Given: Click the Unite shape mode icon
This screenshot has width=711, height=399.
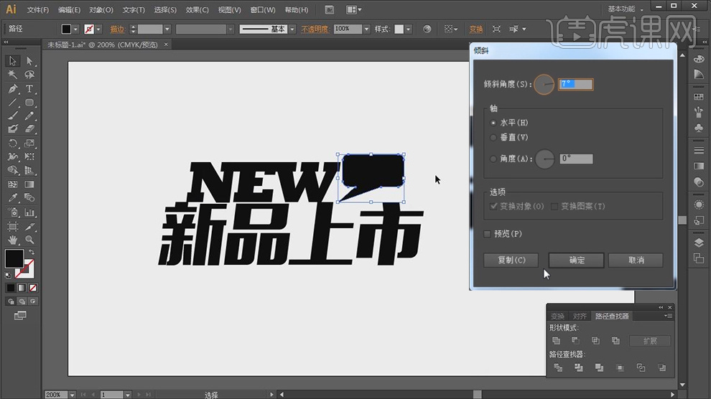Looking at the screenshot, I should 557,341.
